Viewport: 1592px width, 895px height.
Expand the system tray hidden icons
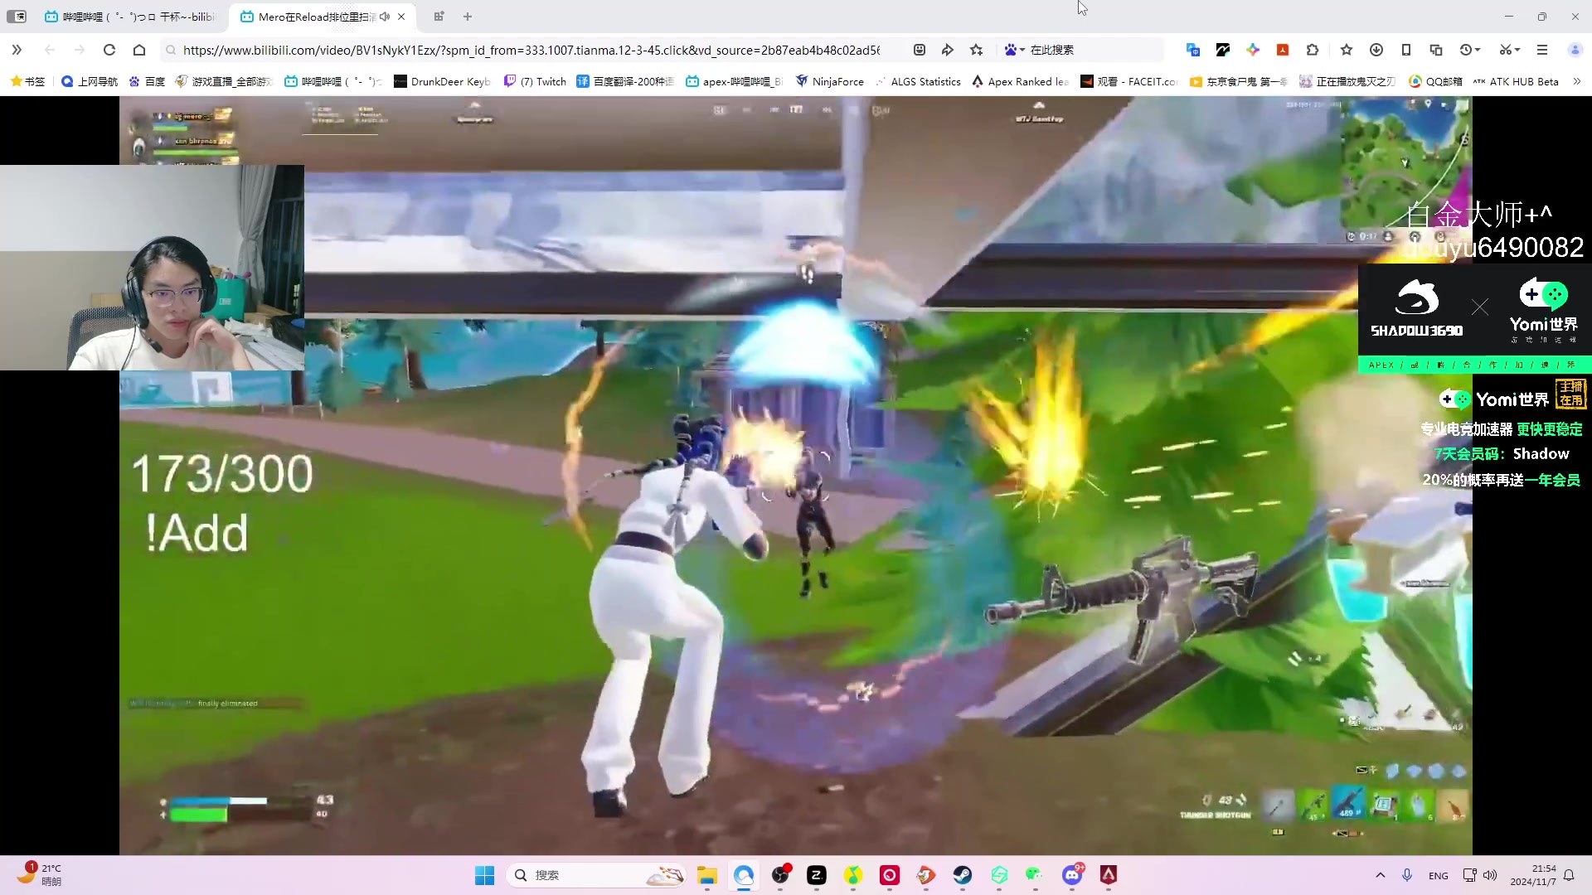click(1381, 875)
